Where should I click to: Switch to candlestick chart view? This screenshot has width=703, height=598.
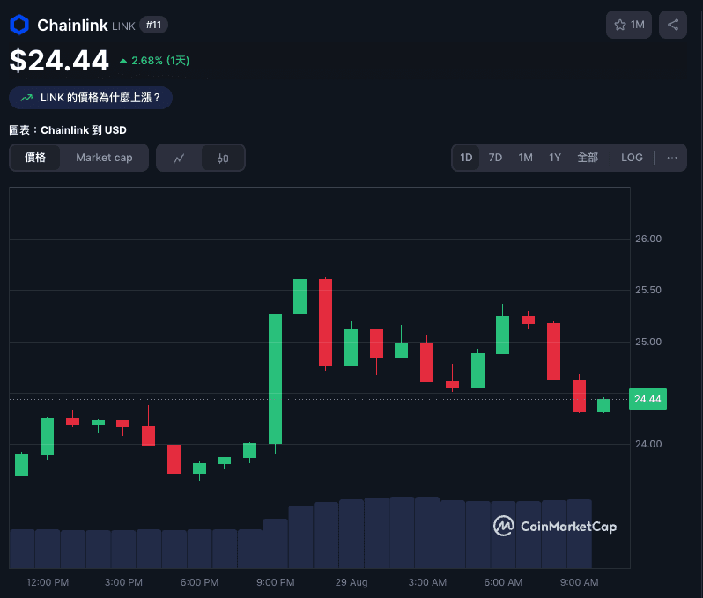(x=223, y=158)
